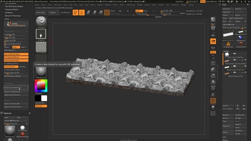Open the DragRect stroke selector

pos(41,34)
